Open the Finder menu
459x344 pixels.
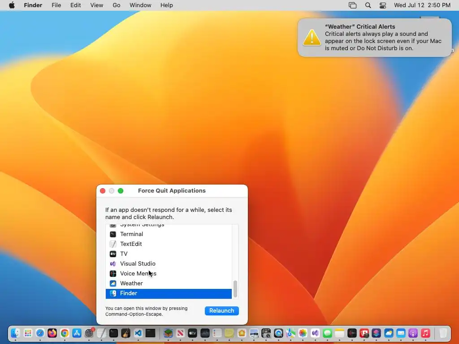click(33, 5)
